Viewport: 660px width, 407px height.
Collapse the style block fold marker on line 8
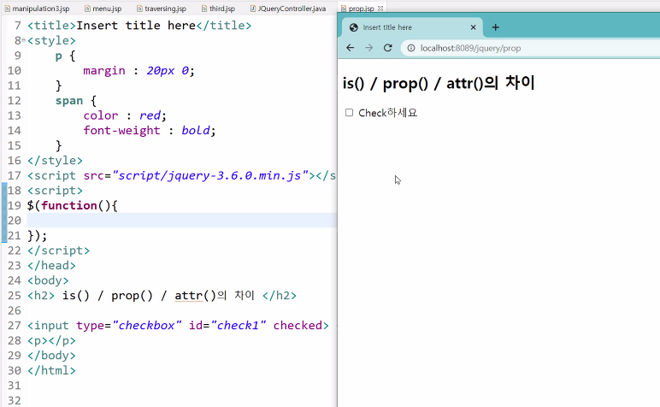tap(24, 40)
